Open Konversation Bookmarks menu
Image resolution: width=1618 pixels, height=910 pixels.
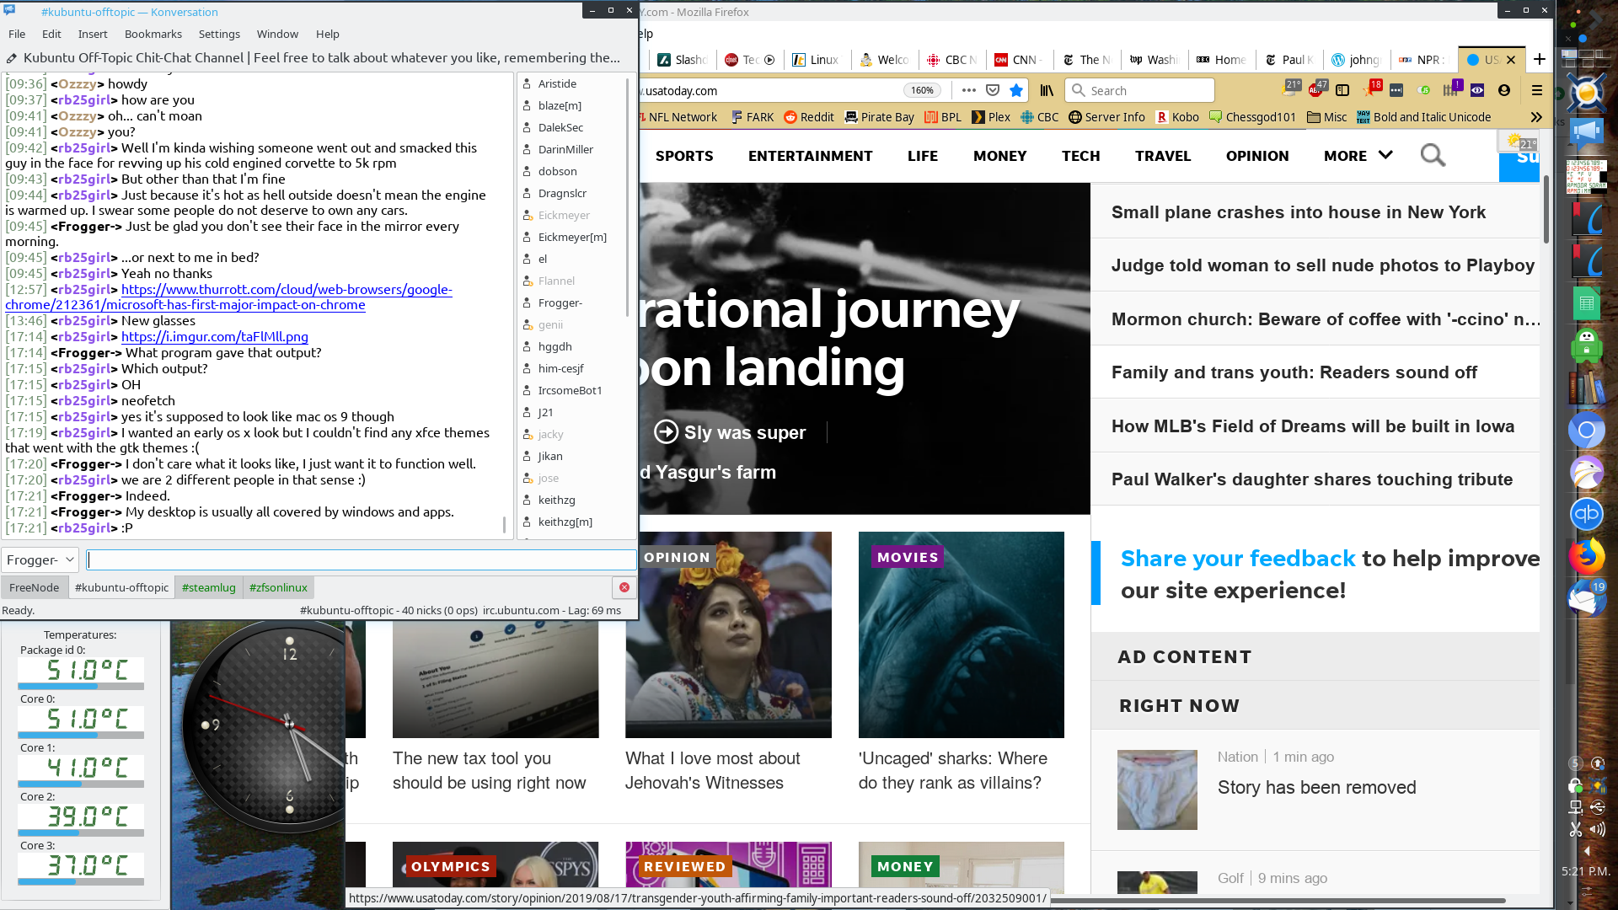click(x=153, y=34)
